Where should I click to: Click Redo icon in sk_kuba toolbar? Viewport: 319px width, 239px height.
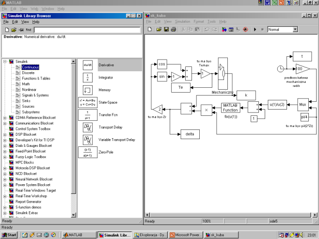(214, 29)
